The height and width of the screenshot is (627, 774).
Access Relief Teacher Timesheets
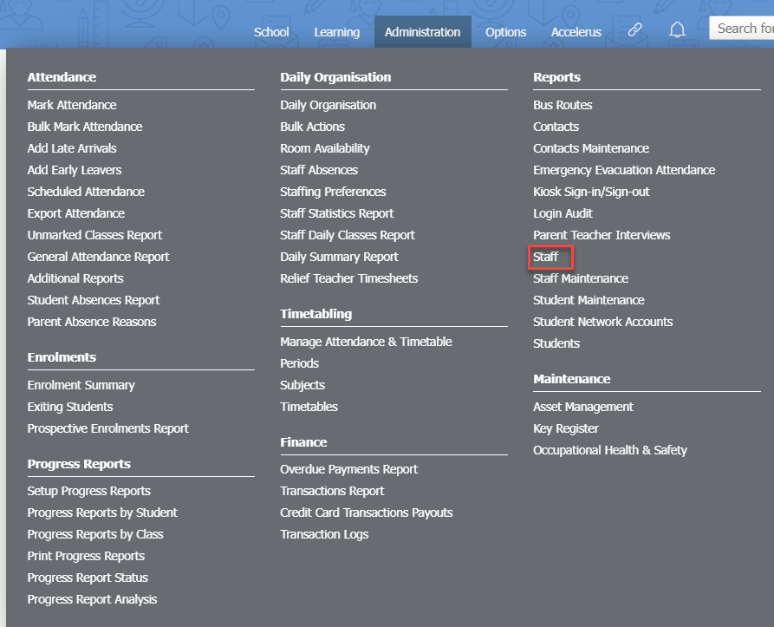[x=348, y=278]
